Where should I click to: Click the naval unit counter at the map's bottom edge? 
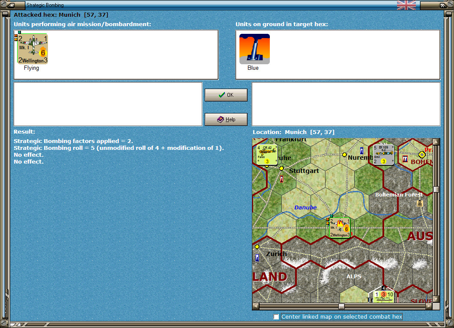pyautogui.click(x=383, y=297)
